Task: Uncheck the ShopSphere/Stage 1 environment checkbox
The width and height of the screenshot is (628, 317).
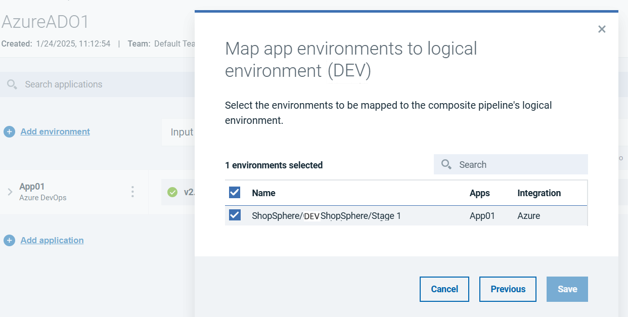Action: tap(235, 215)
